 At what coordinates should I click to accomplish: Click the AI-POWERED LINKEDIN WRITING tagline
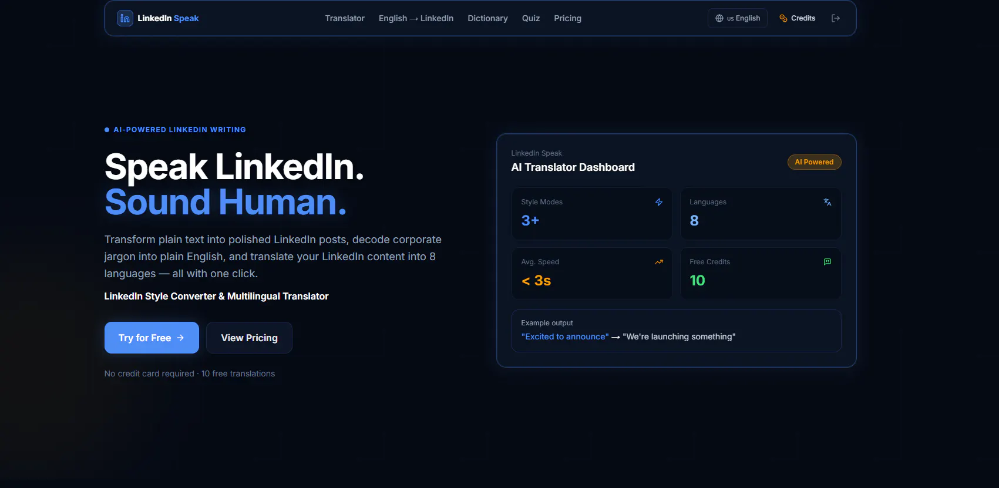click(180, 130)
